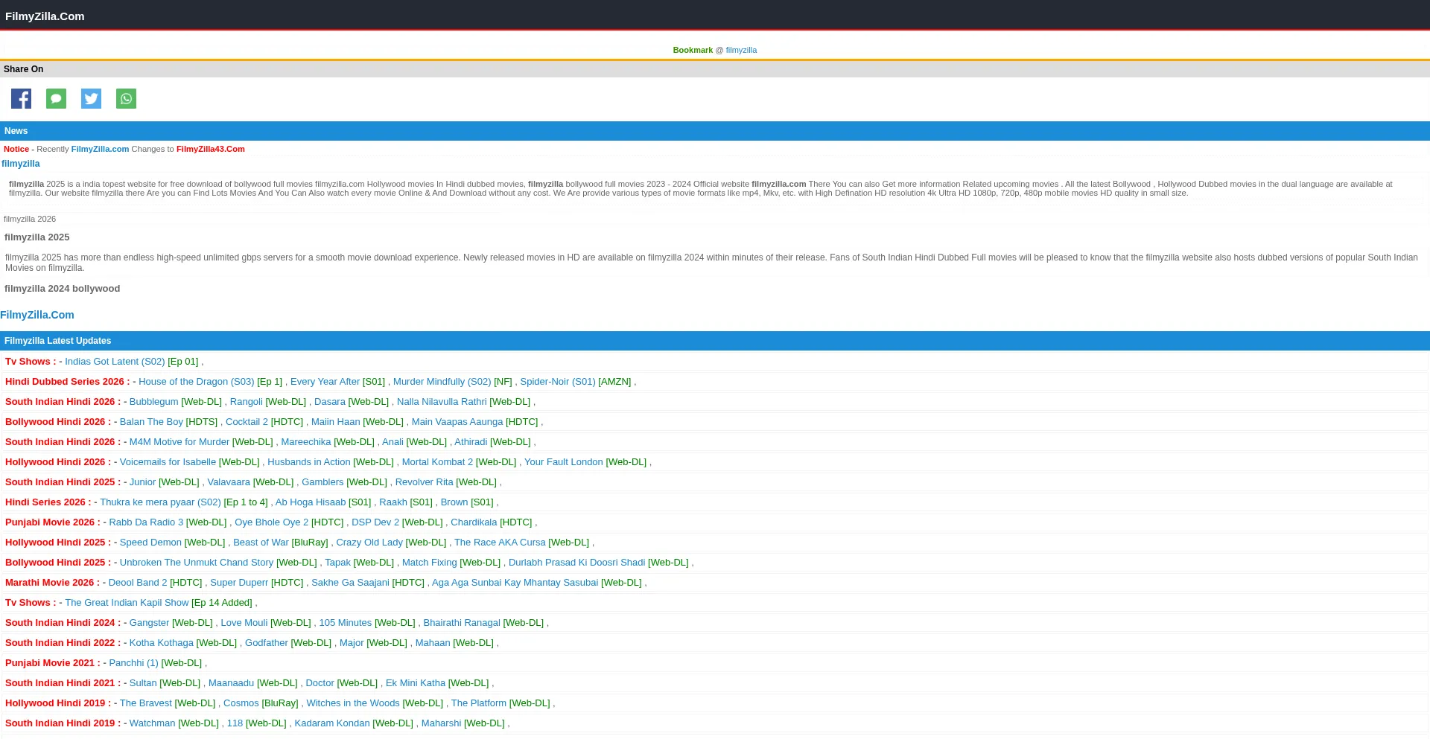Share the page on Twitter

[91, 98]
